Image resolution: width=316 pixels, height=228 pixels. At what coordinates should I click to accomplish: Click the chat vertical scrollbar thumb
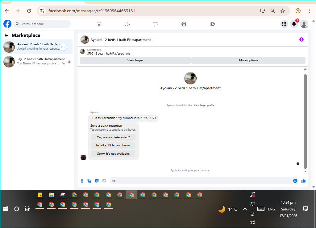(305, 121)
